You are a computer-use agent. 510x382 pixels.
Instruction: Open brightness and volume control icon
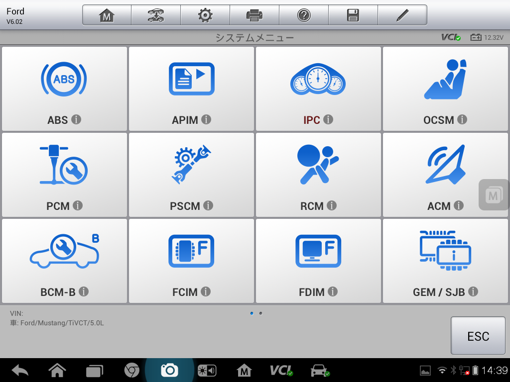pyautogui.click(x=207, y=370)
